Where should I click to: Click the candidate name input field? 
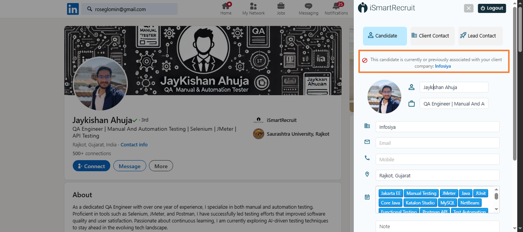coord(454,87)
